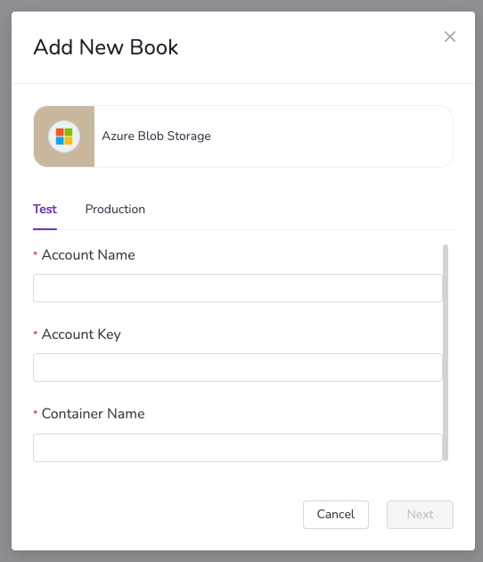Click the Account Name field label

[88, 255]
